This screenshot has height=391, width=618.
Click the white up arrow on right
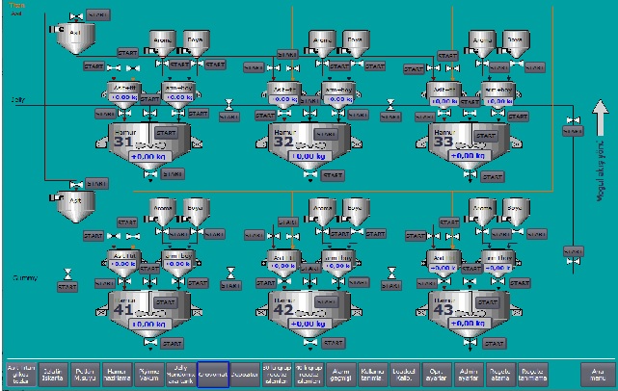click(599, 120)
